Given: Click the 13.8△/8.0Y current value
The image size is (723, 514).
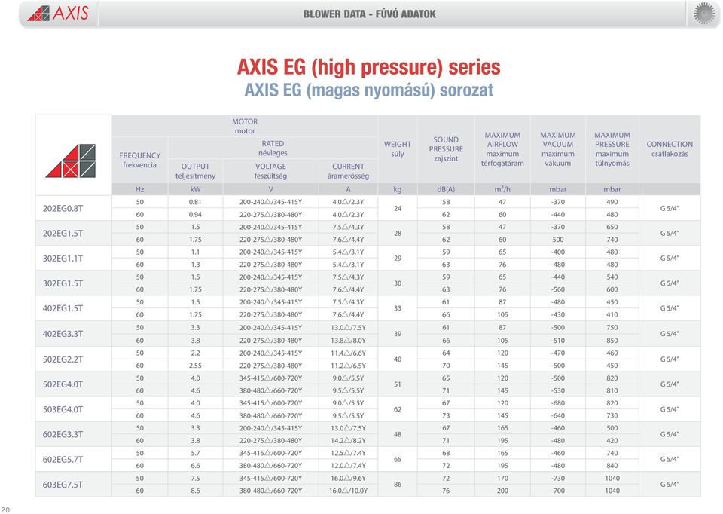Looking at the screenshot, I should pyautogui.click(x=348, y=340).
